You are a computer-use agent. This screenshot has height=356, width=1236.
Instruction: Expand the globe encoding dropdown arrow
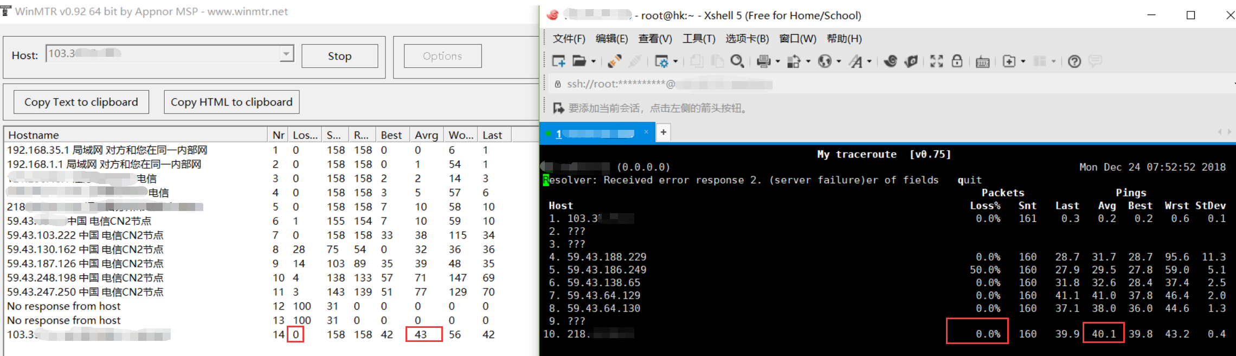pyautogui.click(x=839, y=61)
